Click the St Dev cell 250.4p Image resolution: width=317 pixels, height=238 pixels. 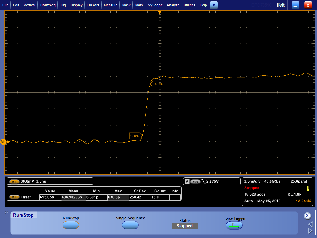point(140,197)
